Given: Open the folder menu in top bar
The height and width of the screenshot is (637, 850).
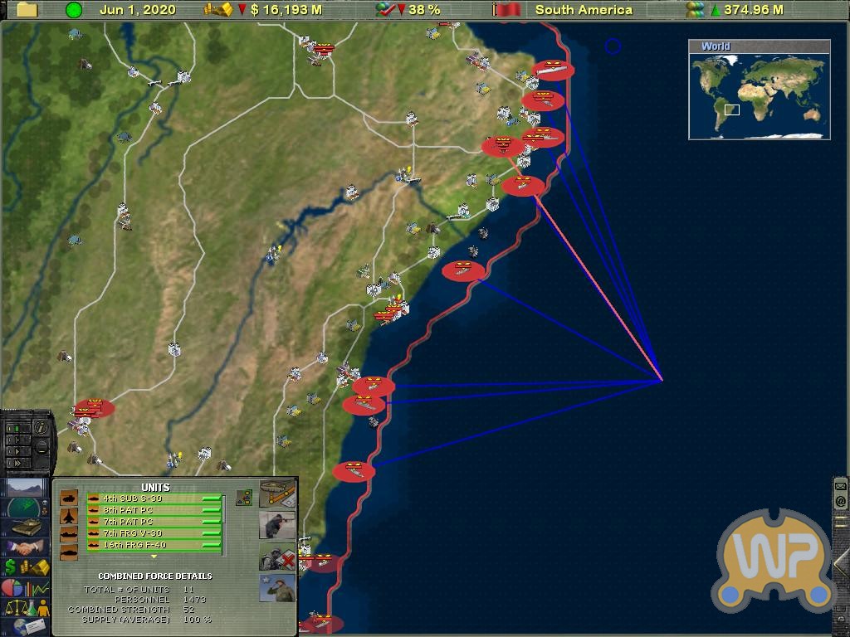Looking at the screenshot, I should [x=27, y=10].
